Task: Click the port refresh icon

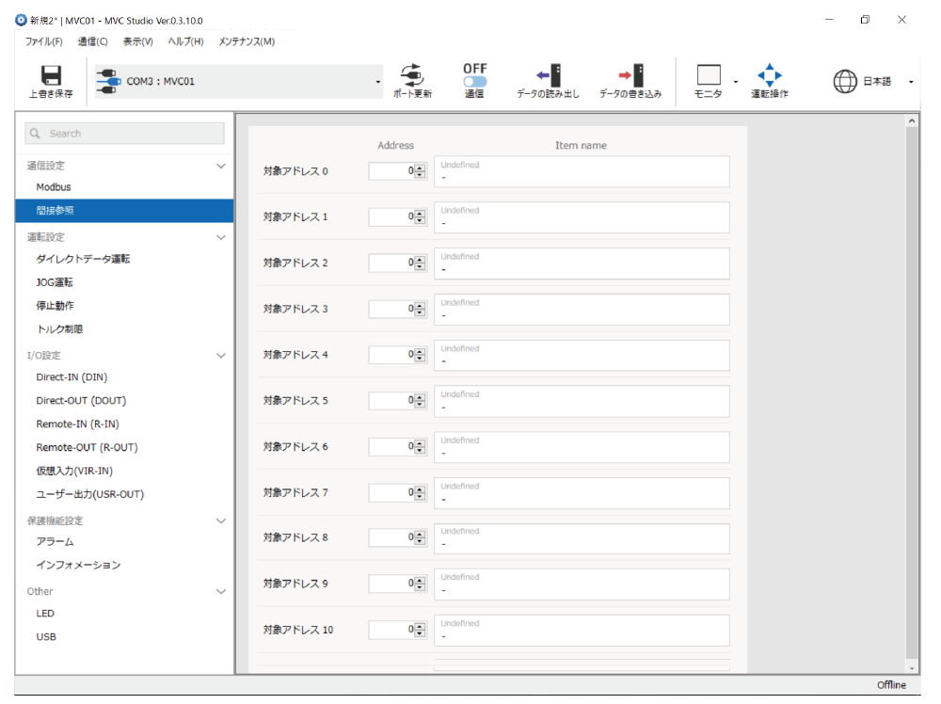Action: (x=412, y=75)
